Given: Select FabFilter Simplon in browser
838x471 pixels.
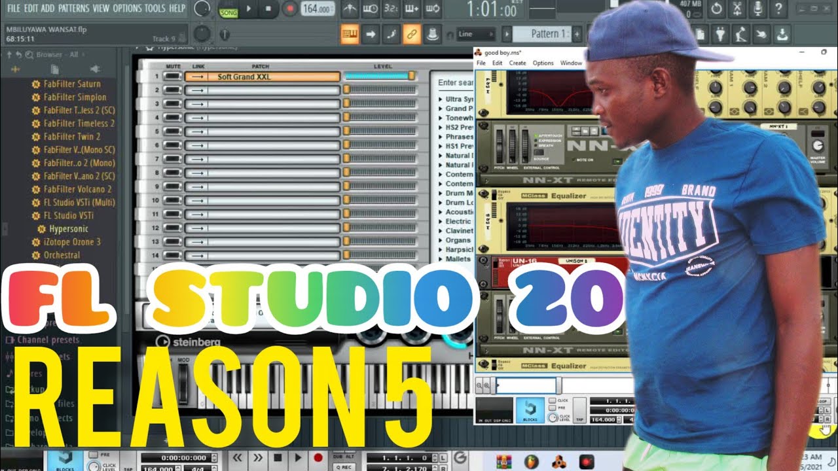Looking at the screenshot, I should tap(75, 97).
